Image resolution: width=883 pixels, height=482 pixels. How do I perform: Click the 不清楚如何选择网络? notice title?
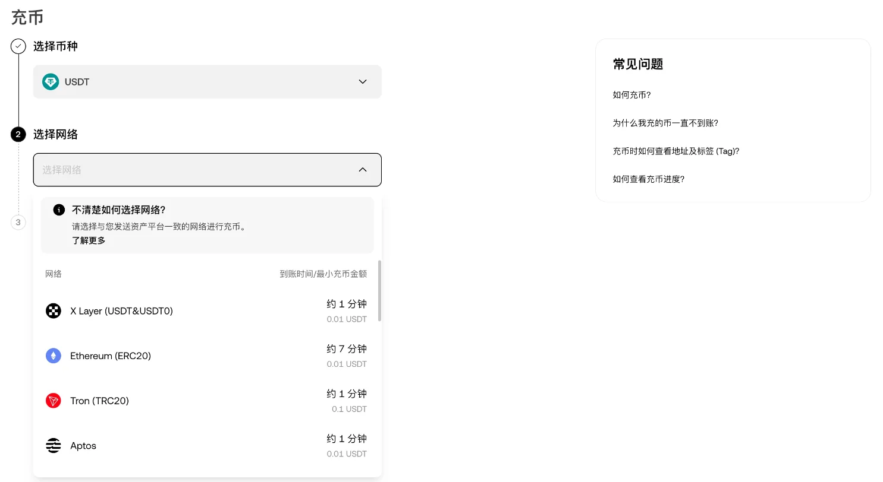tap(118, 210)
